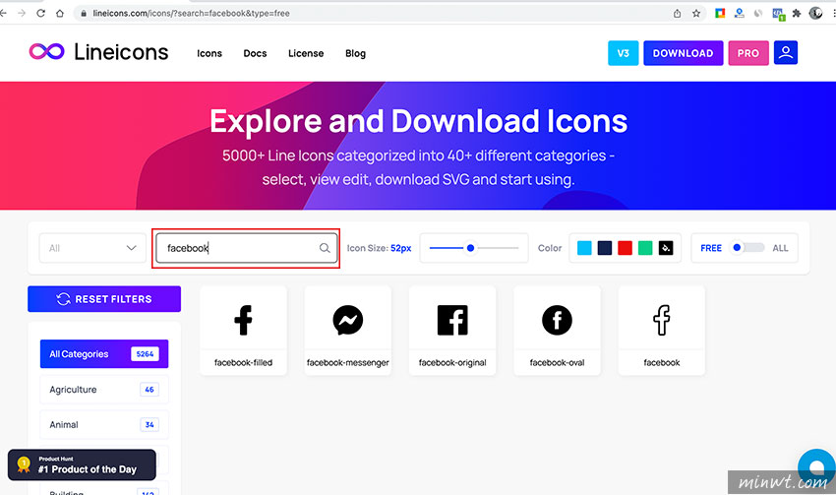Click the FREE label on filter
Screen dimensions: 836x495
click(711, 248)
